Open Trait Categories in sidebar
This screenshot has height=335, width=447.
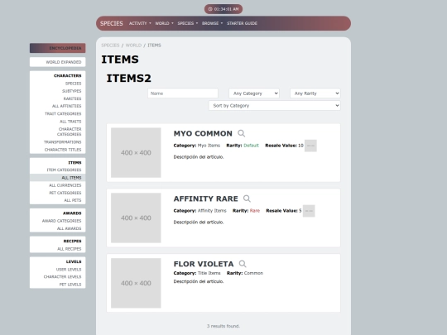[63, 113]
